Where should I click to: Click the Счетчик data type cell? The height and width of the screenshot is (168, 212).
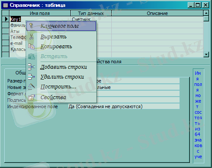[91, 19]
